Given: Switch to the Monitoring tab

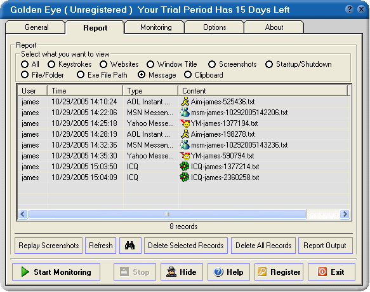Looking at the screenshot, I should pos(155,27).
